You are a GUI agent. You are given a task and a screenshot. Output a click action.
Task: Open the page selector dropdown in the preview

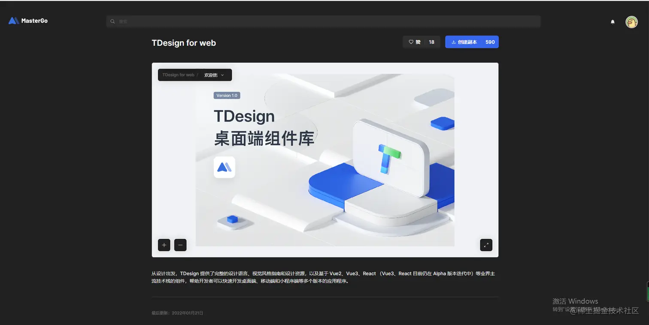pos(214,75)
